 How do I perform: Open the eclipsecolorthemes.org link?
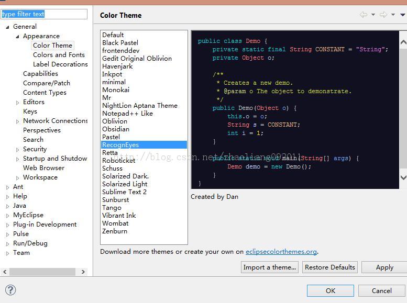tap(281, 252)
